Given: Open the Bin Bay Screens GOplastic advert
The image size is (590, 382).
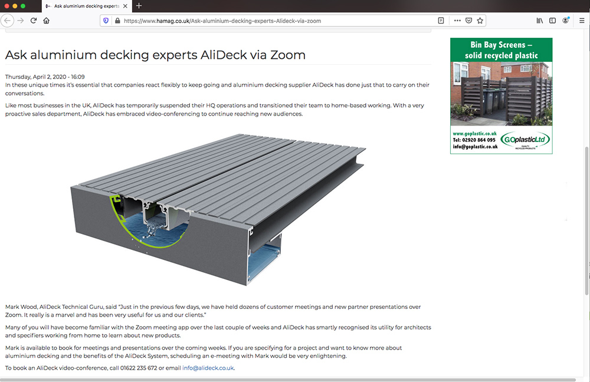Looking at the screenshot, I should pyautogui.click(x=501, y=96).
